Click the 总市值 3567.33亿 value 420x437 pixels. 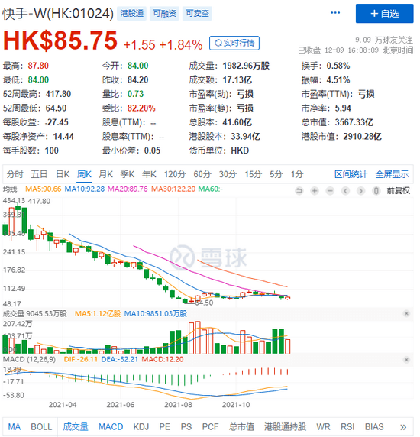(x=354, y=122)
